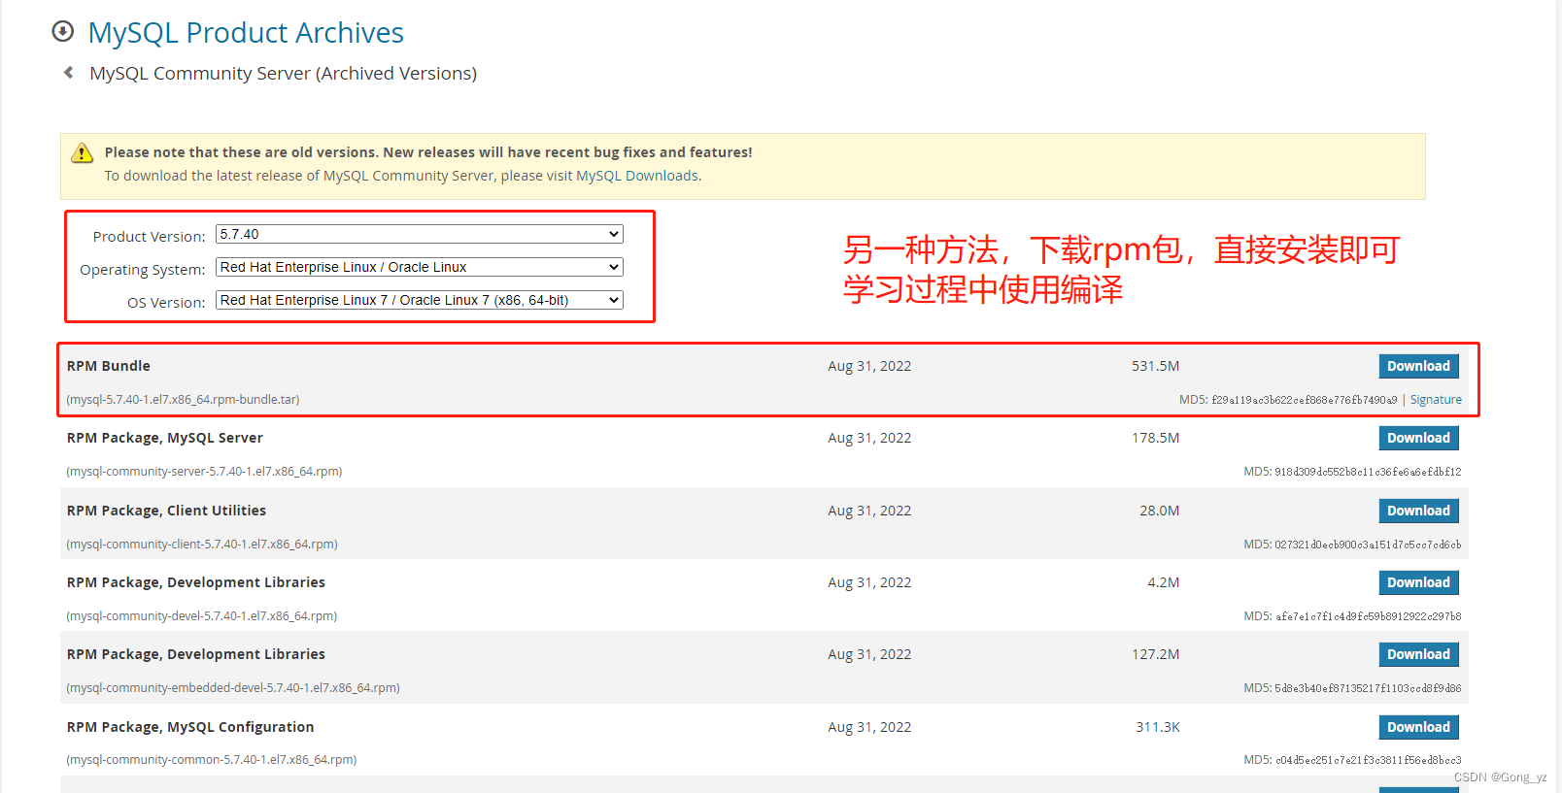The height and width of the screenshot is (793, 1562).
Task: Download the 127.2M Development Libraries package
Action: click(x=1418, y=654)
